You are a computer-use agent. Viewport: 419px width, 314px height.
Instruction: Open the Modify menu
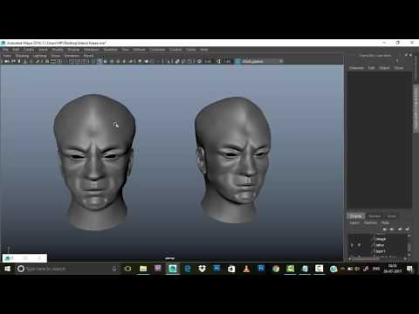(x=58, y=50)
